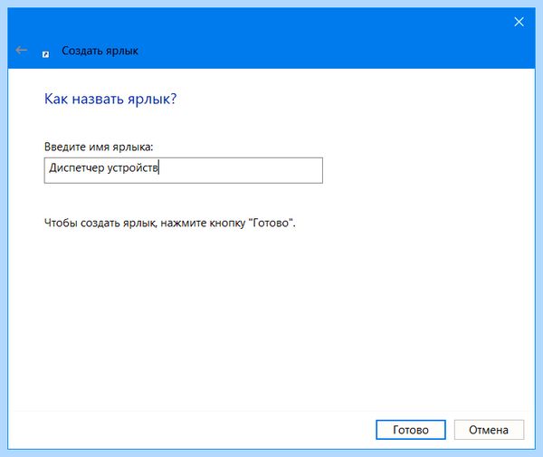Go back using the arrow icon
The image size is (543, 457).
point(21,50)
